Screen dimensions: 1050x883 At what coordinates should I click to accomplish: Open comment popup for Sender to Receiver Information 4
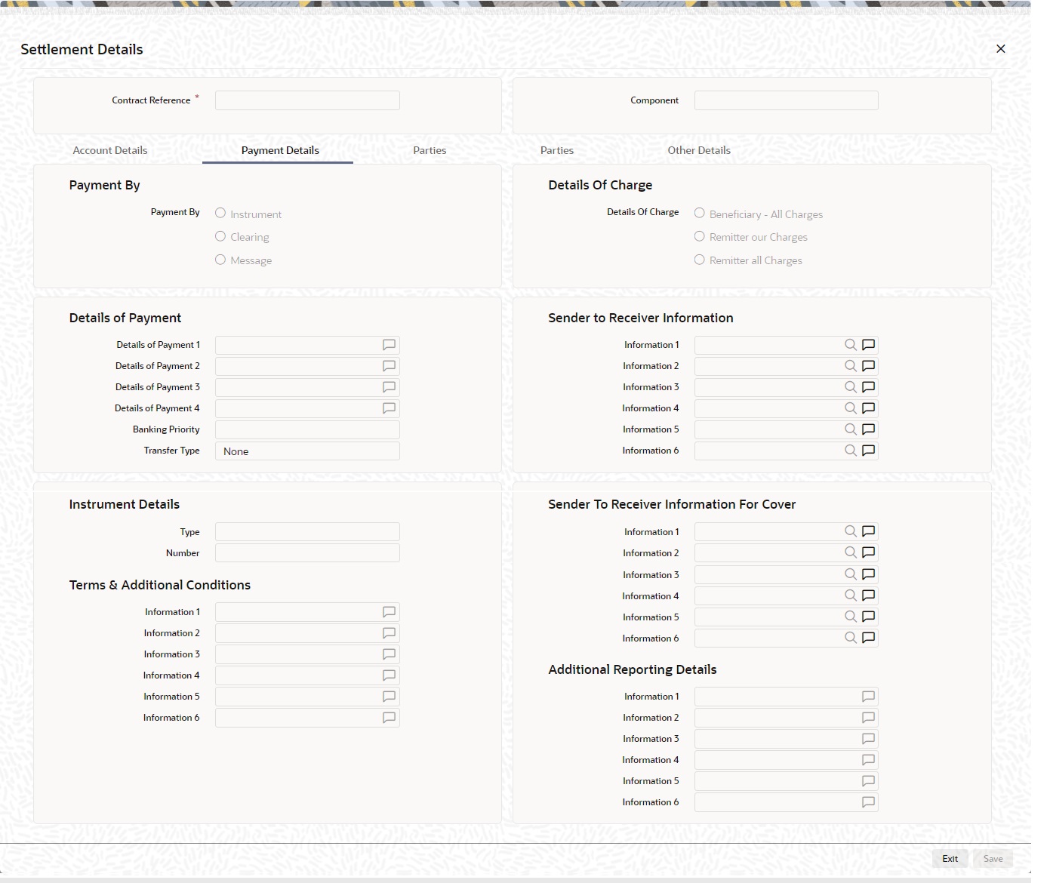869,408
